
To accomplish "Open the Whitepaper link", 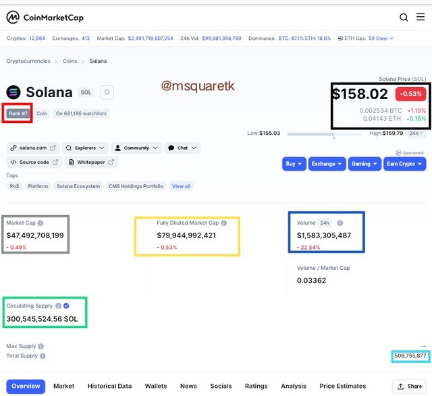I will tap(91, 162).
